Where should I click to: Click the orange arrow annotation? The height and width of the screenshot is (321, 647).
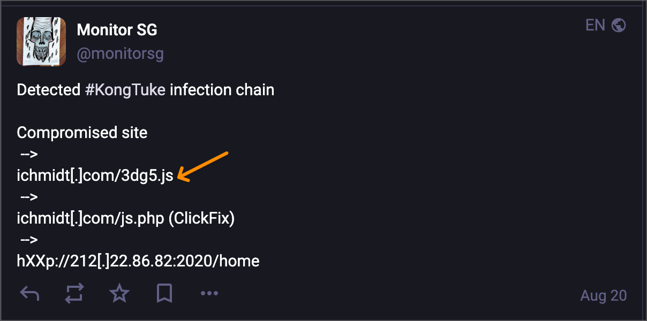pyautogui.click(x=203, y=166)
